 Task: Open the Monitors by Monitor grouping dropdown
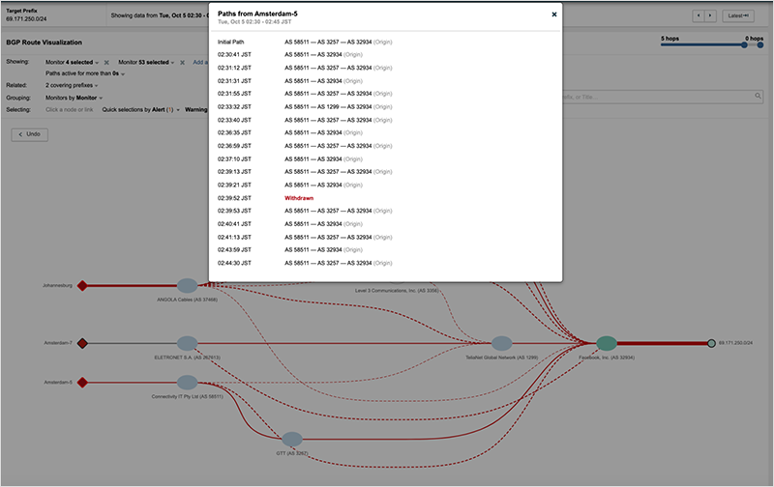point(74,98)
